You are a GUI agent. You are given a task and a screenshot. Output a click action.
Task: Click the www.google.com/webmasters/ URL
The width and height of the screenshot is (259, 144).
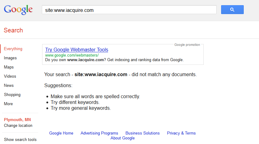click(x=72, y=55)
